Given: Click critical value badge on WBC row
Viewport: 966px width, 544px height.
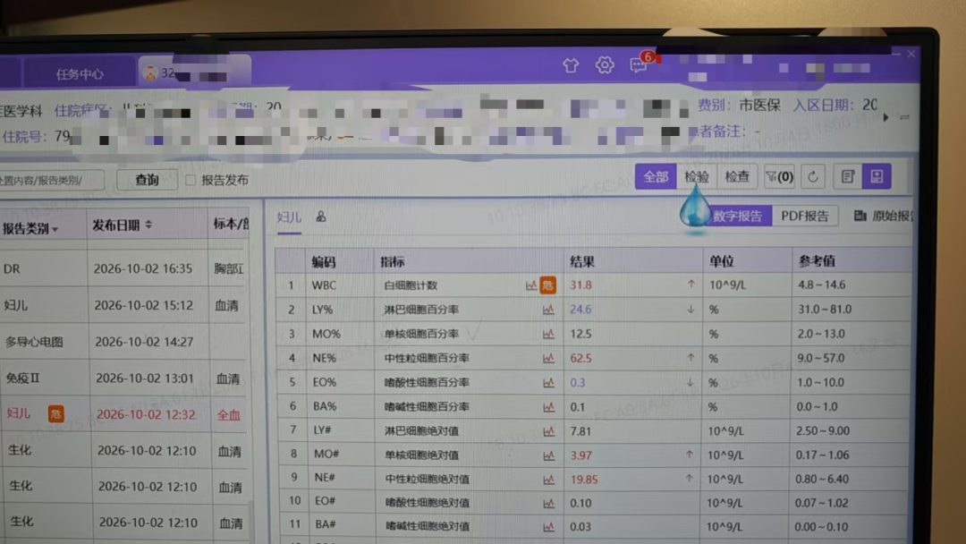Looking at the screenshot, I should (x=547, y=285).
